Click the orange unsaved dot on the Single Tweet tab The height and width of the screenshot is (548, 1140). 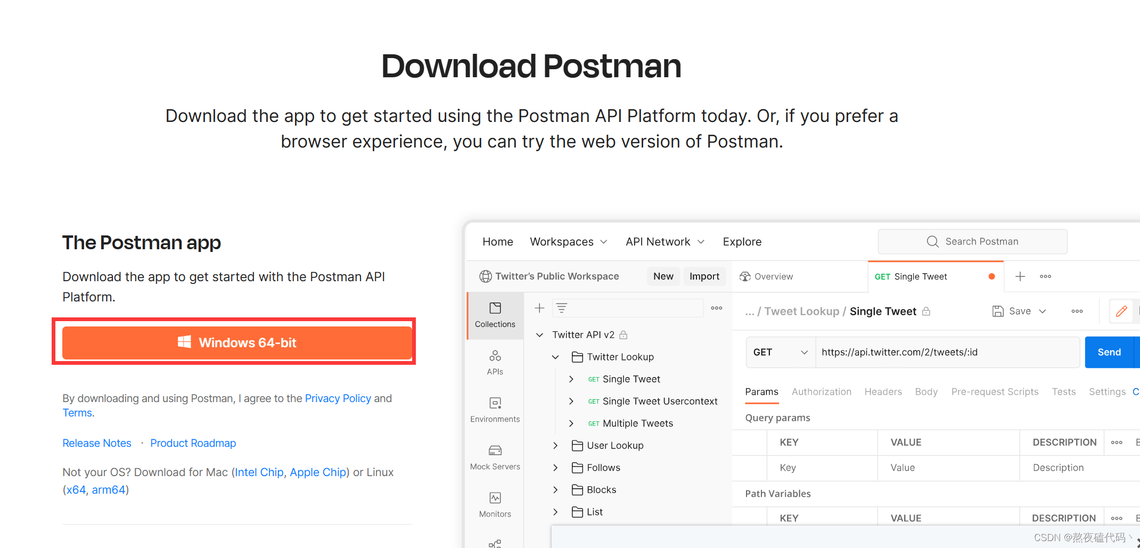pyautogui.click(x=991, y=276)
